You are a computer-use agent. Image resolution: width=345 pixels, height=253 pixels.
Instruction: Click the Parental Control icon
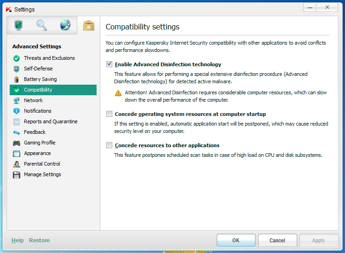point(17,164)
